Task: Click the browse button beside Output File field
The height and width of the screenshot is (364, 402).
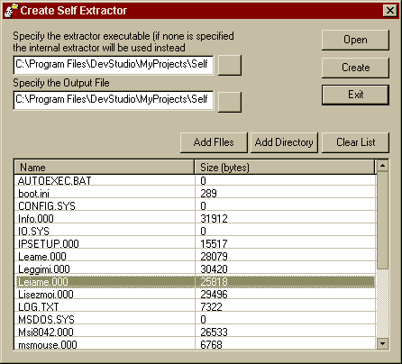Action: click(230, 102)
